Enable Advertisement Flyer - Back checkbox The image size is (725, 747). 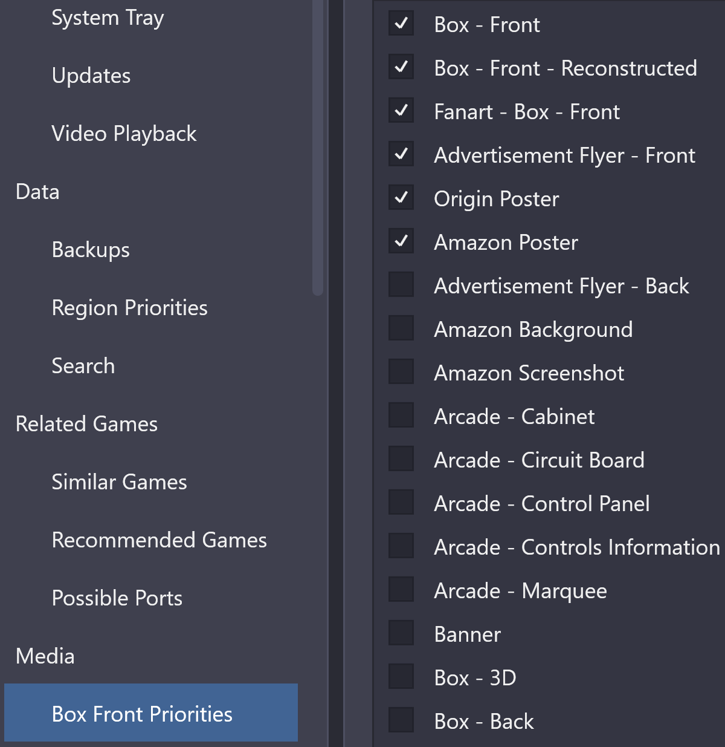coord(401,285)
